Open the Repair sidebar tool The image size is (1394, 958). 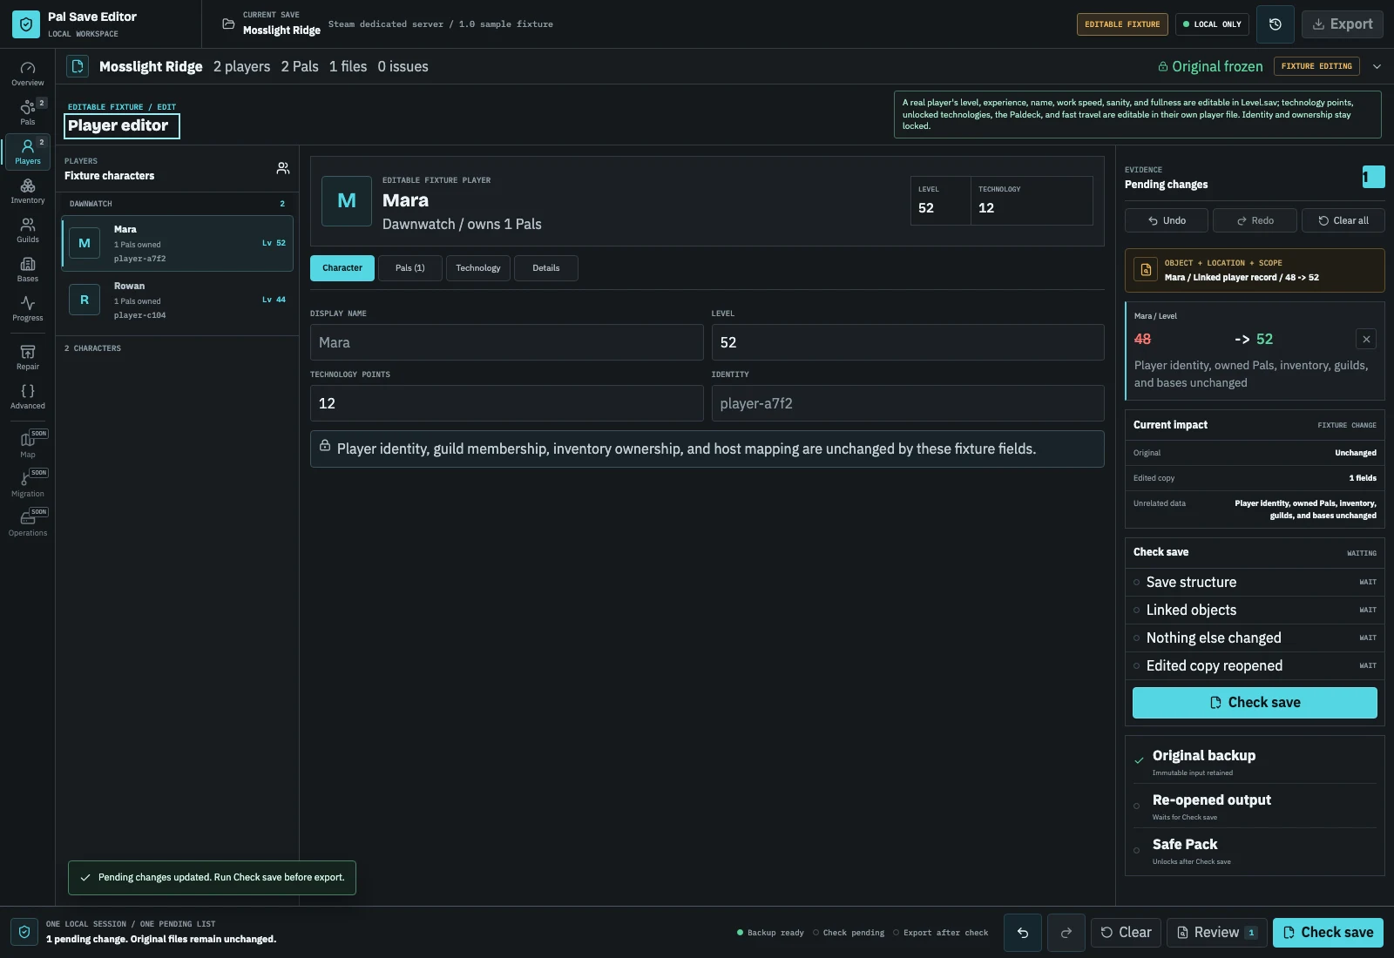(x=28, y=358)
